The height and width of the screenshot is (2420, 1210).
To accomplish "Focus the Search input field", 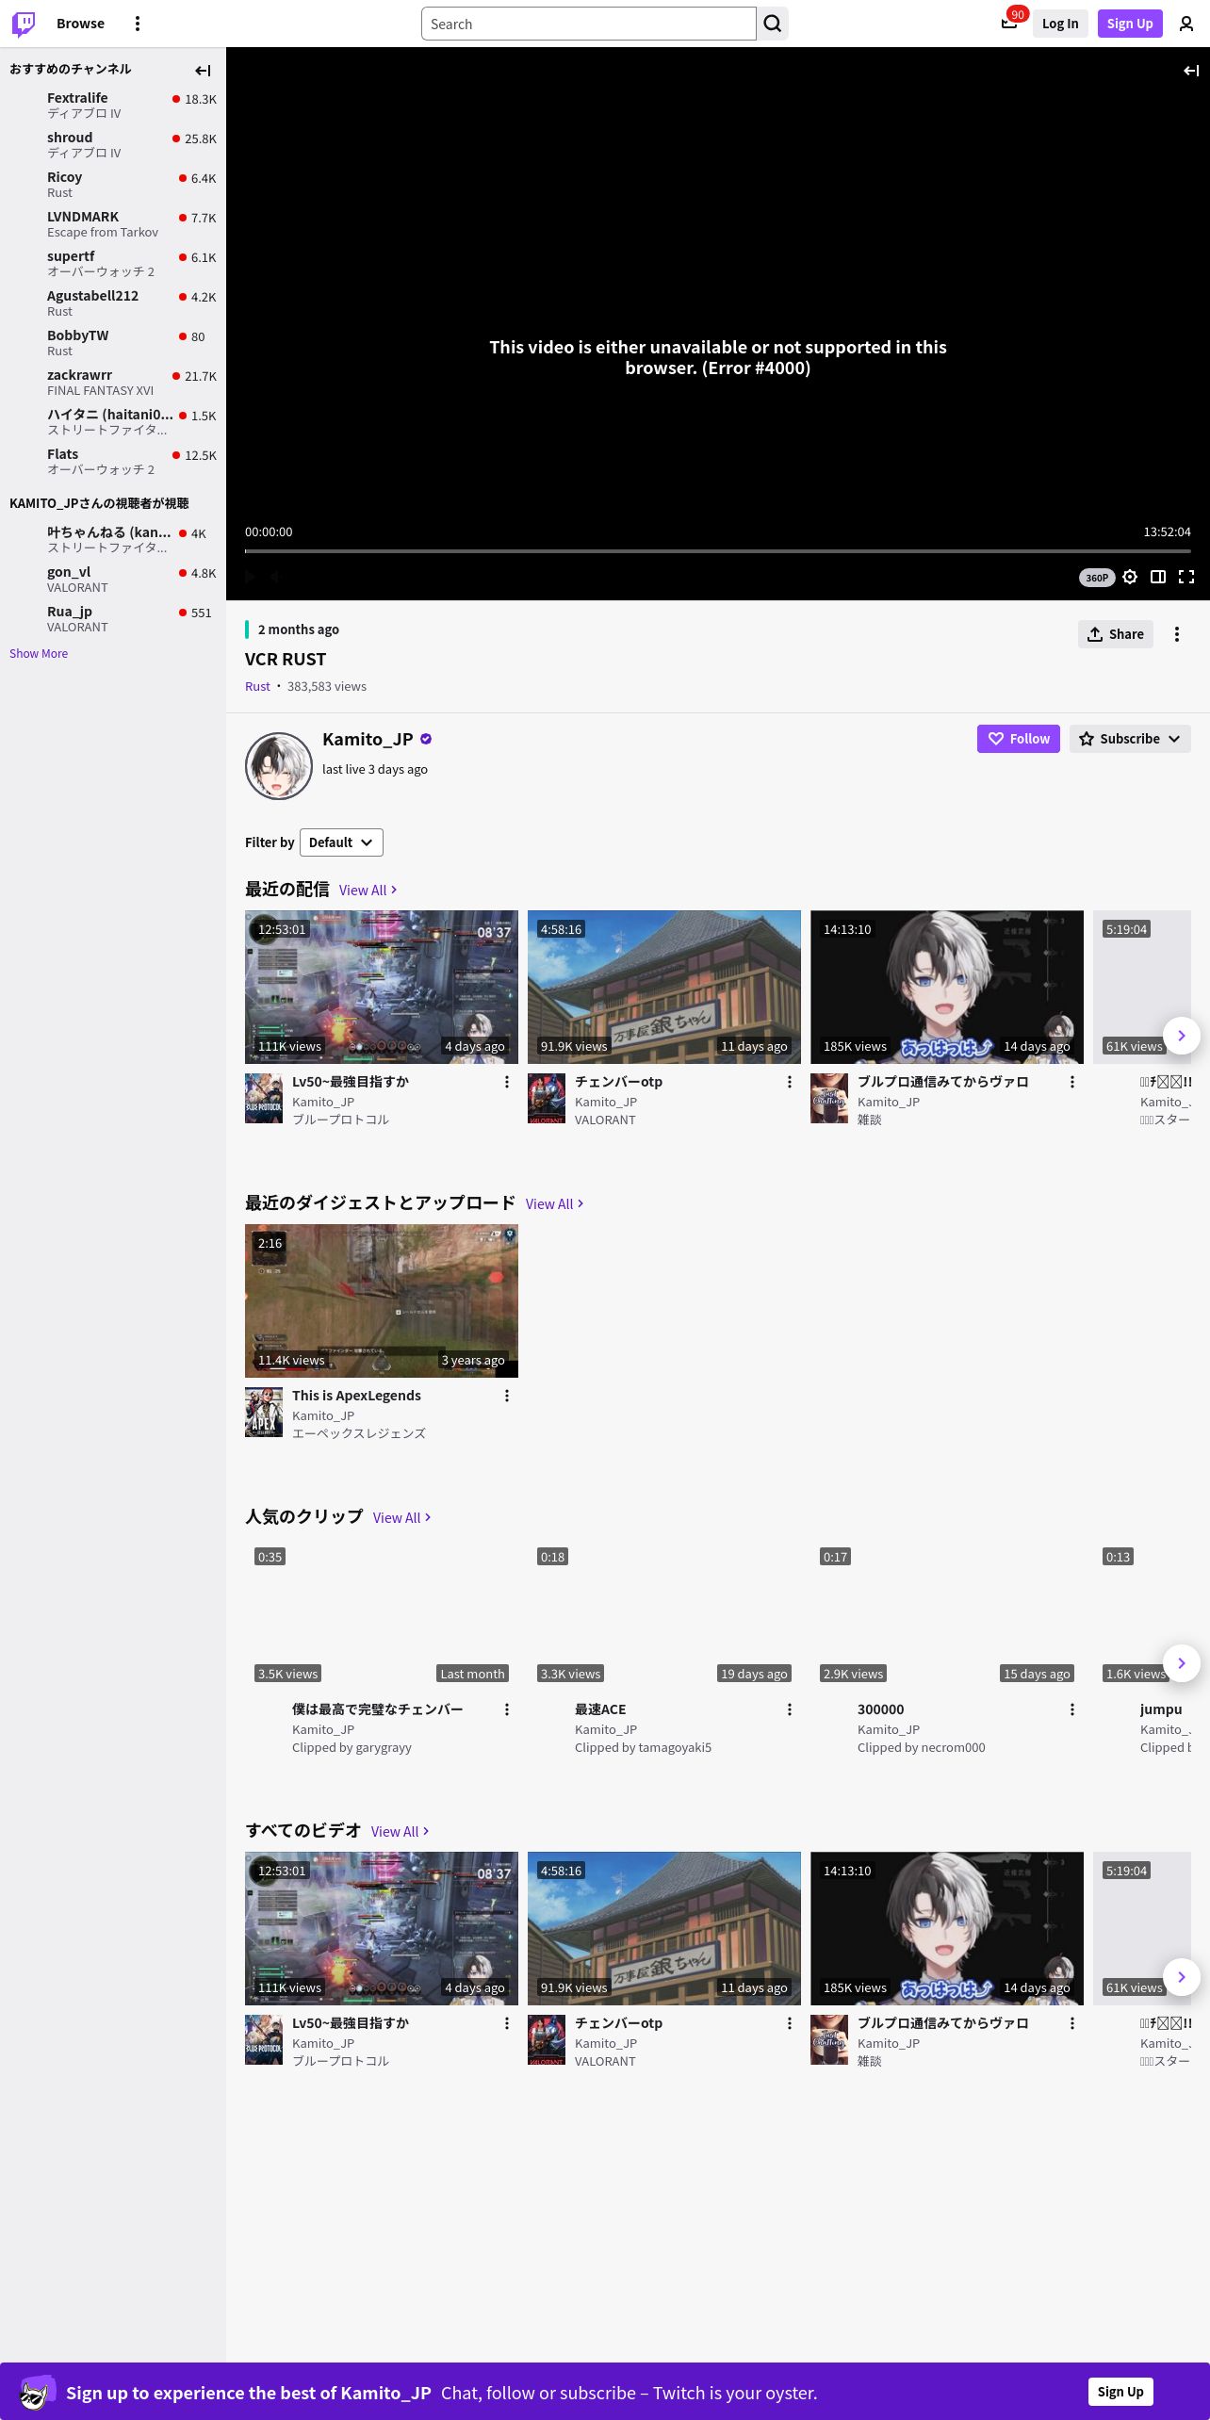I will click(589, 24).
